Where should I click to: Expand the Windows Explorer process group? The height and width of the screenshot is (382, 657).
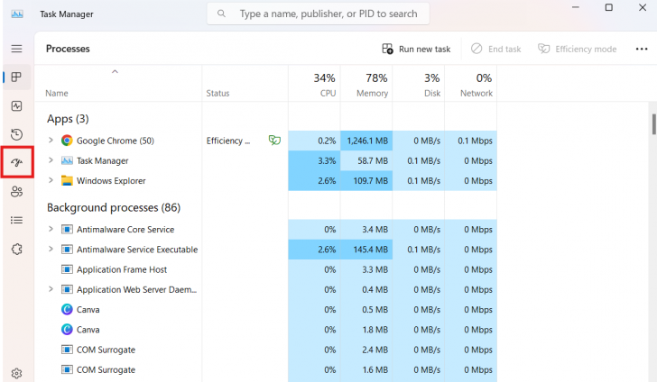[51, 180]
